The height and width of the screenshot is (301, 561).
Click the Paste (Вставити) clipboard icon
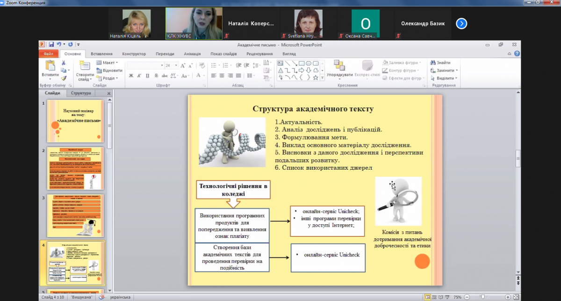pos(50,66)
